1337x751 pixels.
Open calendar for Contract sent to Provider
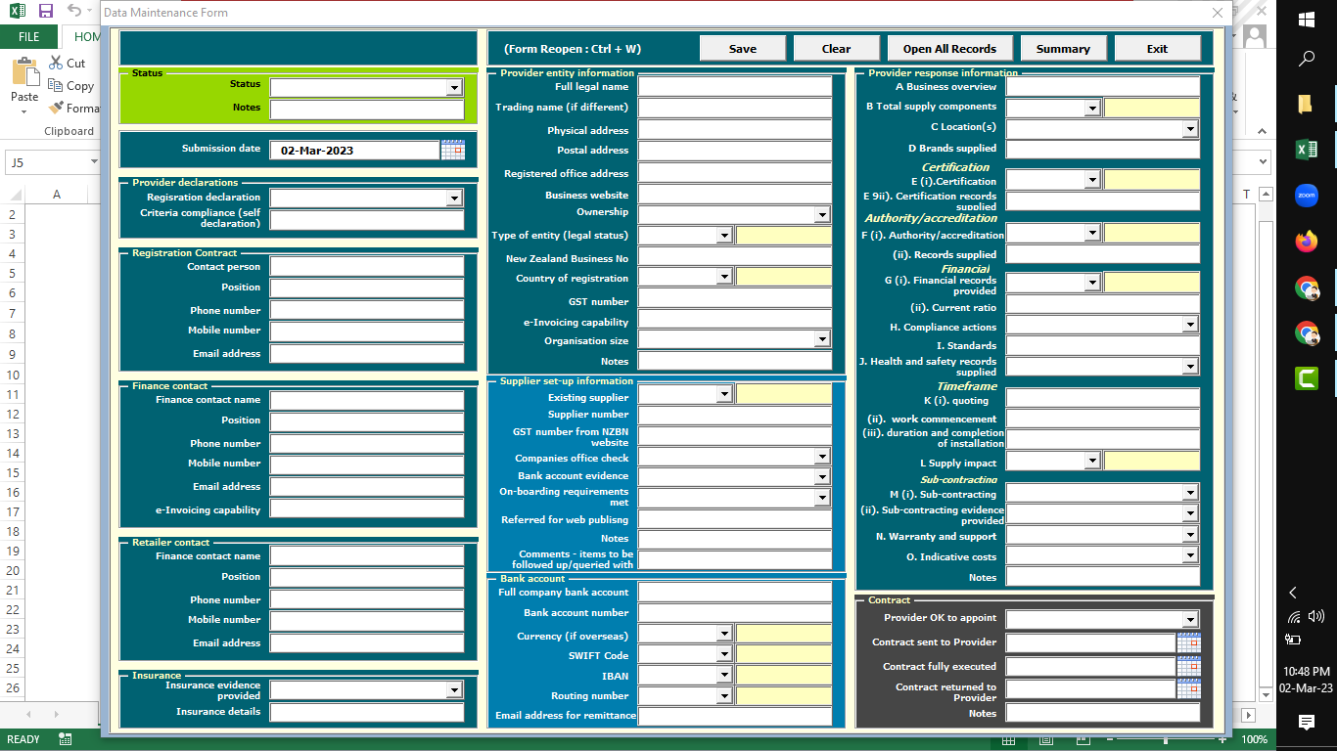1188,642
